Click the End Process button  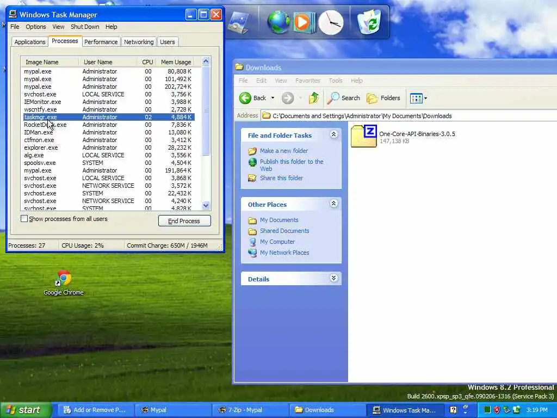(184, 221)
